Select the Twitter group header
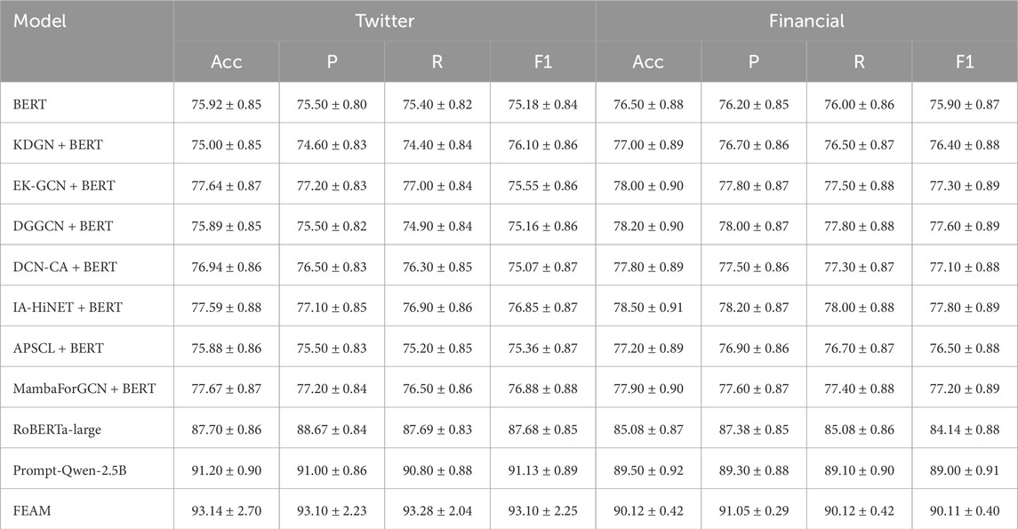Image resolution: width=1018 pixels, height=529 pixels. pos(384,20)
